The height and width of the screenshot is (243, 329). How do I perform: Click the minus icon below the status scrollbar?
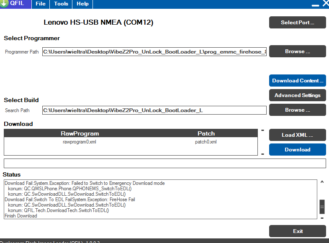pyautogui.click(x=322, y=218)
